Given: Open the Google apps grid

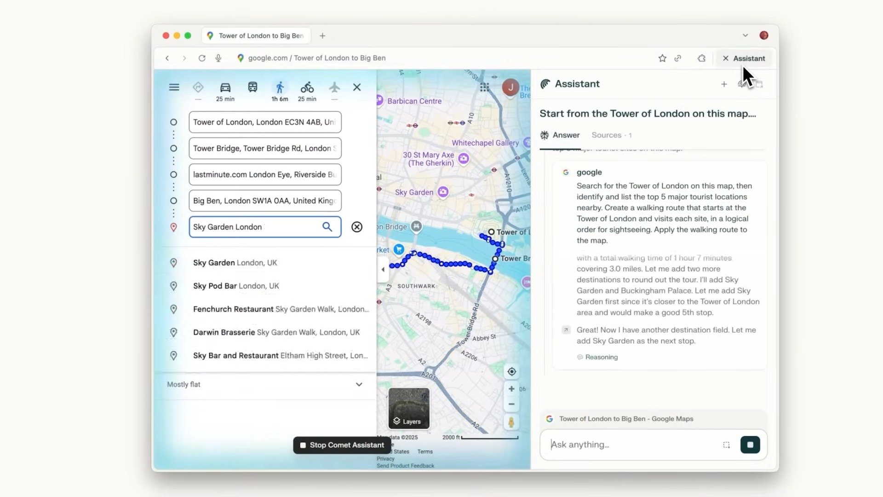Looking at the screenshot, I should [484, 87].
